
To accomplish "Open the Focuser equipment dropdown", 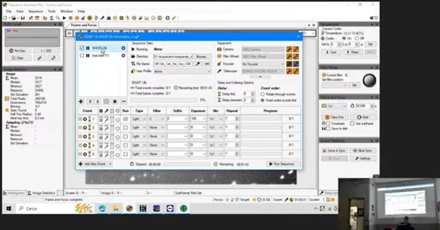I will pyautogui.click(x=263, y=64).
